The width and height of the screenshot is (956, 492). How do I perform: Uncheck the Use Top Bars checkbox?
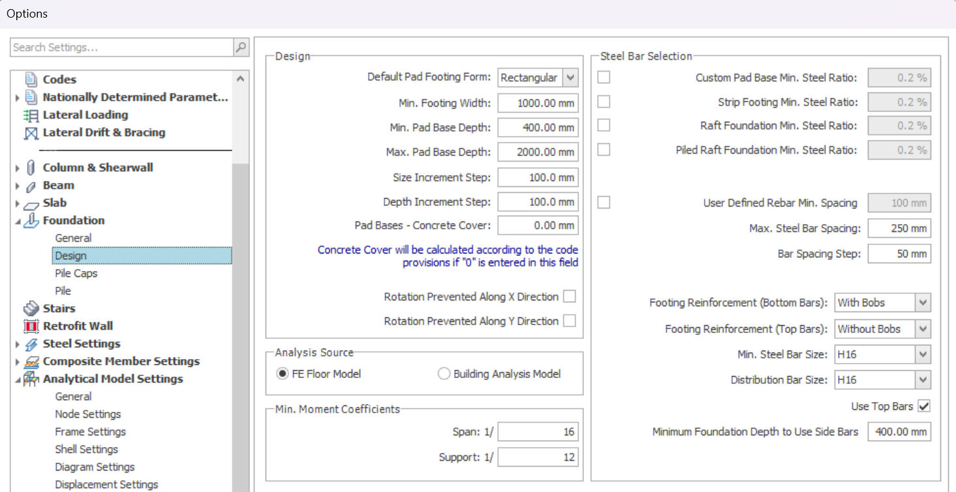tap(923, 406)
